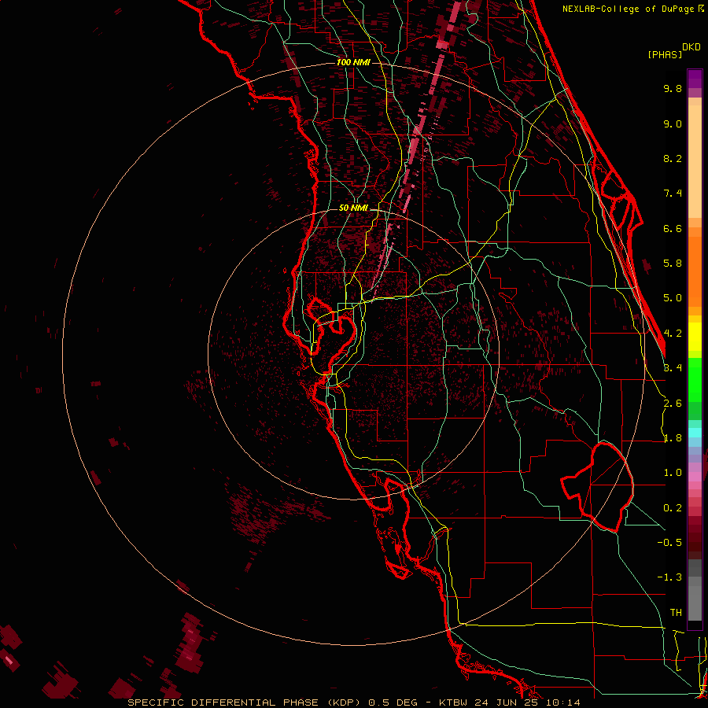
Task: Click the 0.2 value on color scale
Action: 673,508
